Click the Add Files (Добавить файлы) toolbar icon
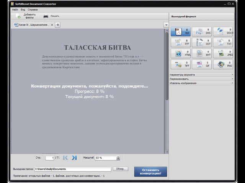Image resolution: width=245 pixels, height=183 pixels. pyautogui.click(x=18, y=16)
